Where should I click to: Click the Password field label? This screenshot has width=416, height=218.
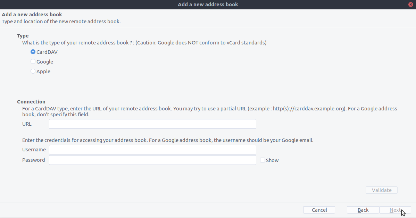point(33,160)
